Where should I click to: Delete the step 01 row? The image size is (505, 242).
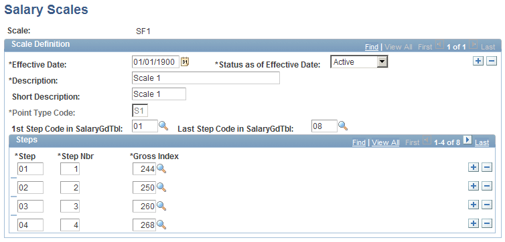487,167
